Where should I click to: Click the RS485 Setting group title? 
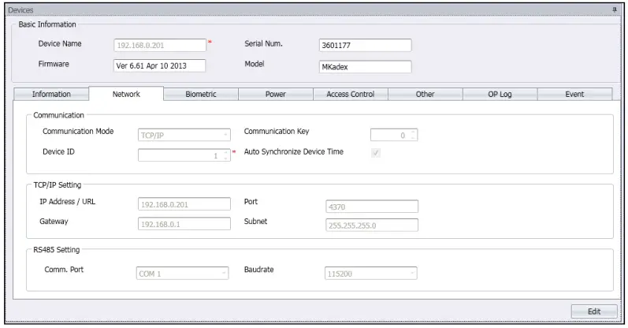57,250
